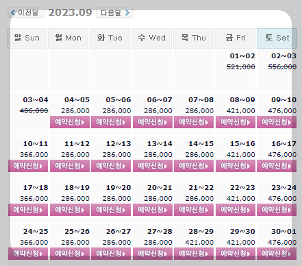
Task: Request reservation for 21~22
Action: coord(194,210)
